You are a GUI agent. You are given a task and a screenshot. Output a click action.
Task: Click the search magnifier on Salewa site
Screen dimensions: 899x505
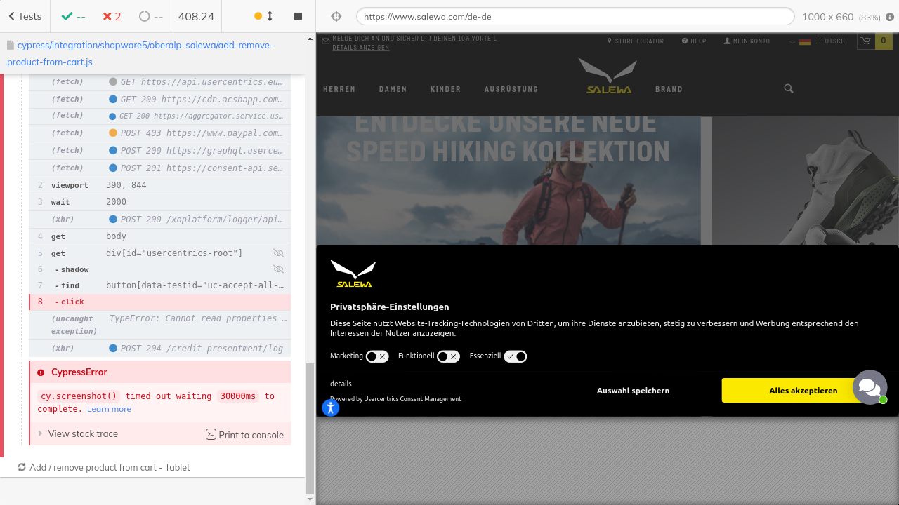[789, 88]
